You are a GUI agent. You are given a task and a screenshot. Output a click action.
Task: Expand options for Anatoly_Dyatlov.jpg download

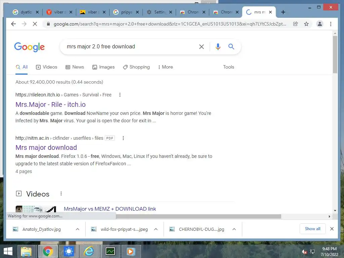click(x=78, y=229)
